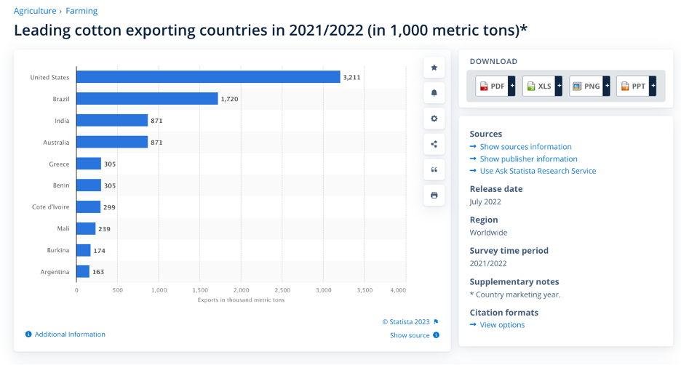Click the info icon next to Show source
The height and width of the screenshot is (365, 681).
[437, 335]
